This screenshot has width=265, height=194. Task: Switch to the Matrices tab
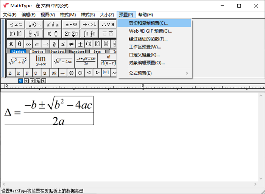click(77, 52)
